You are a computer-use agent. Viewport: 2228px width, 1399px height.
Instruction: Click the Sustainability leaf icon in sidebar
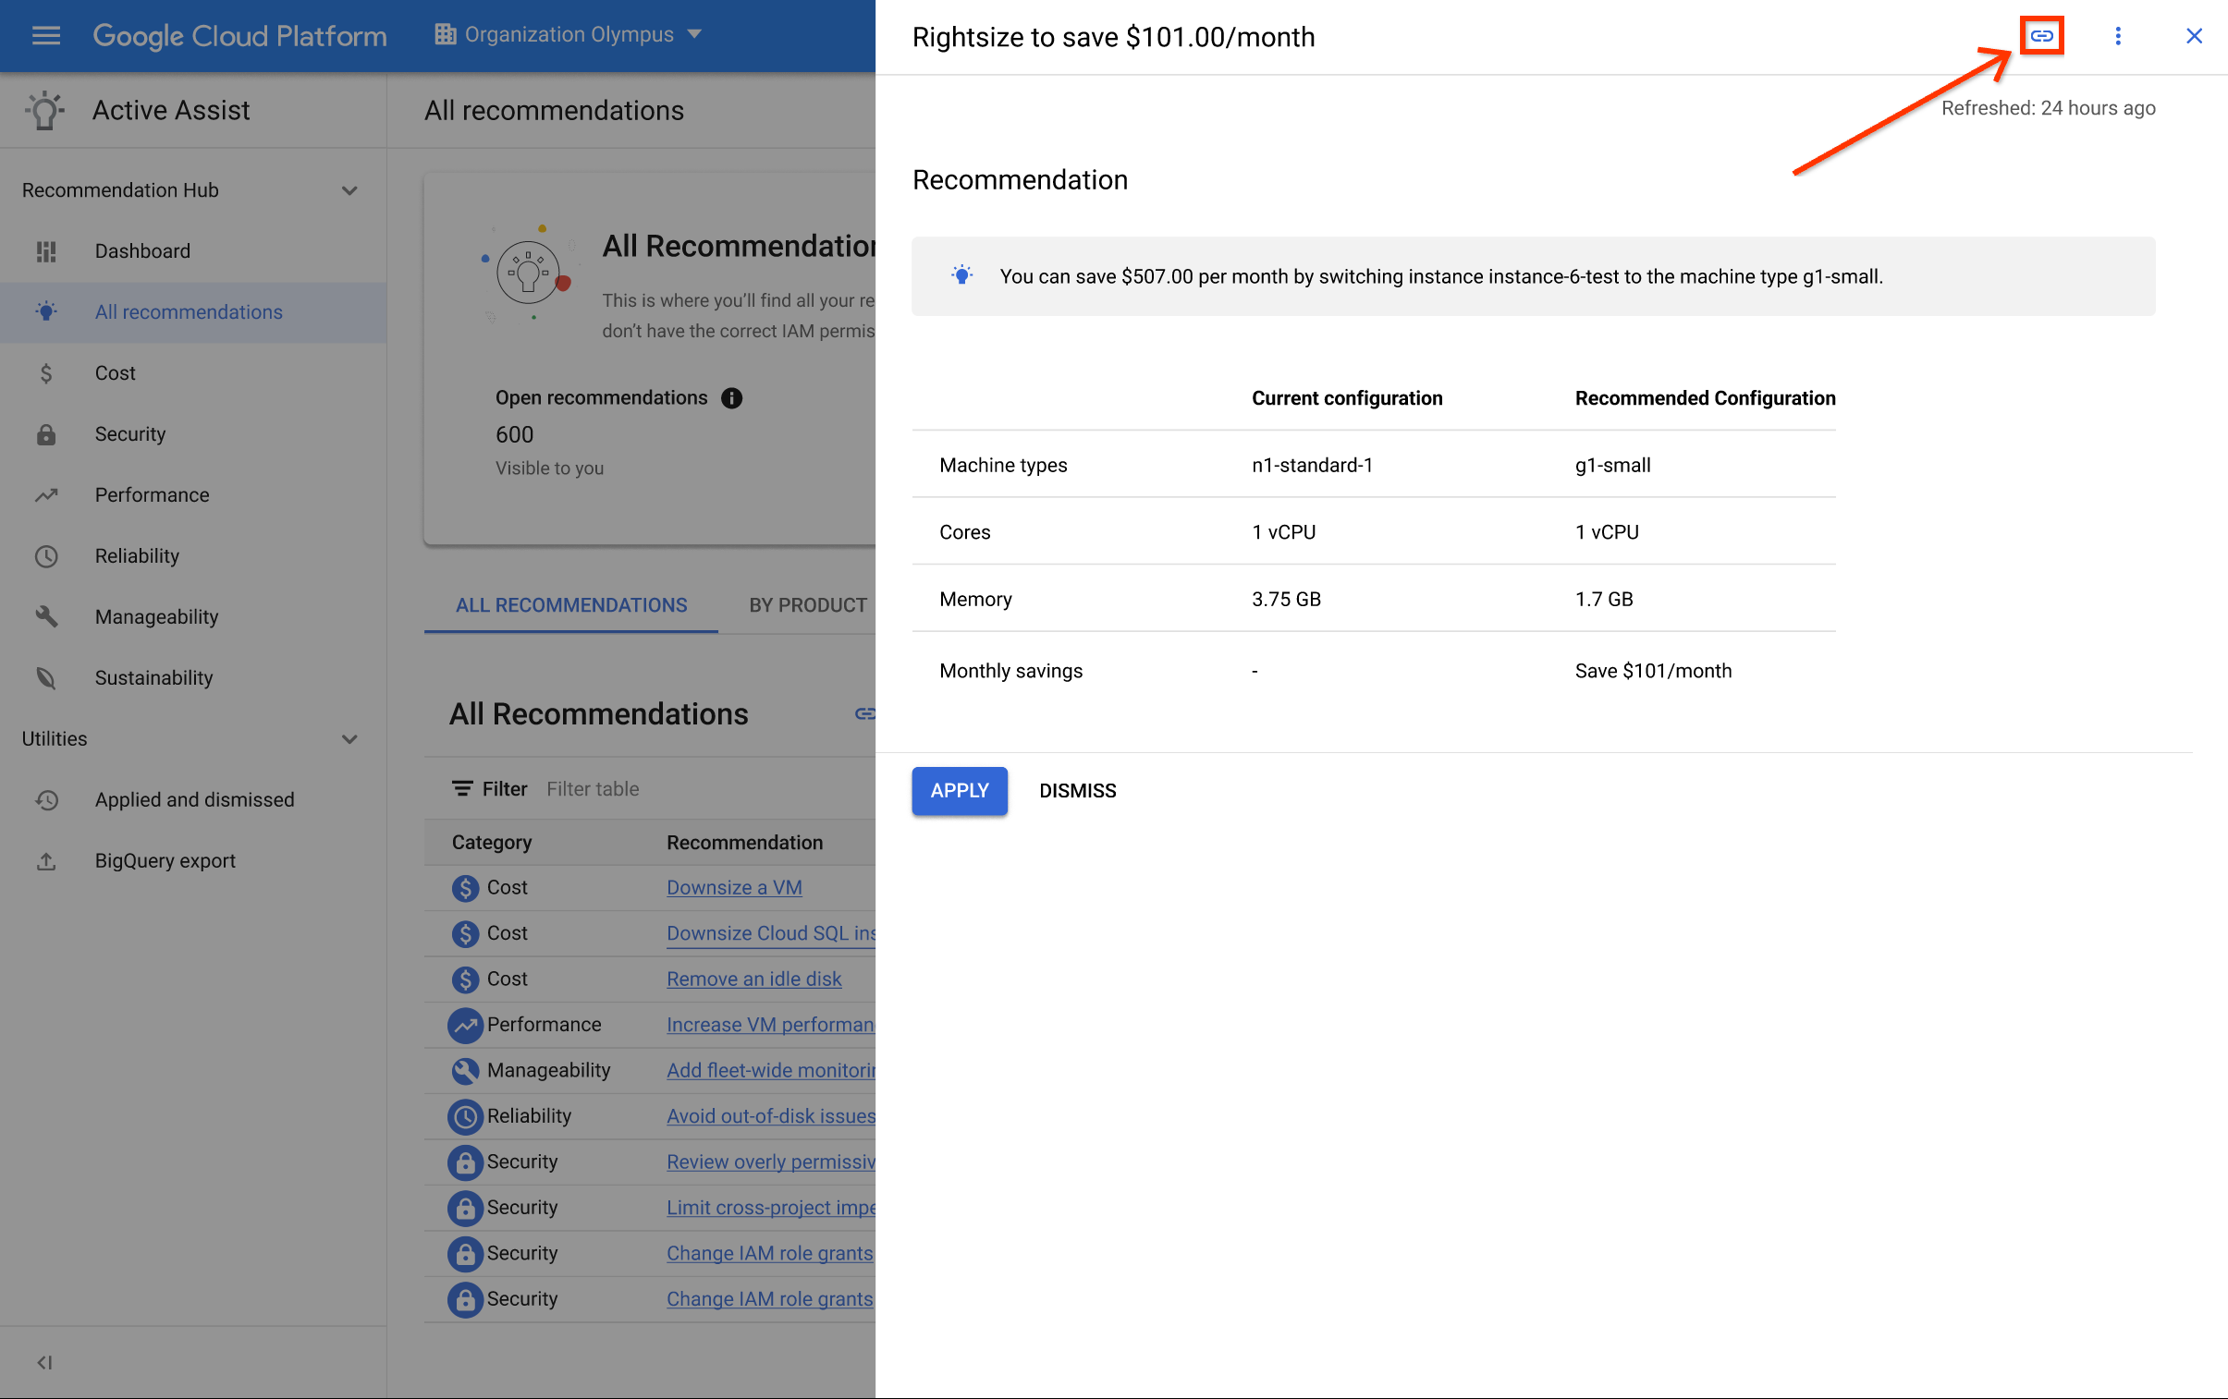pos(45,675)
